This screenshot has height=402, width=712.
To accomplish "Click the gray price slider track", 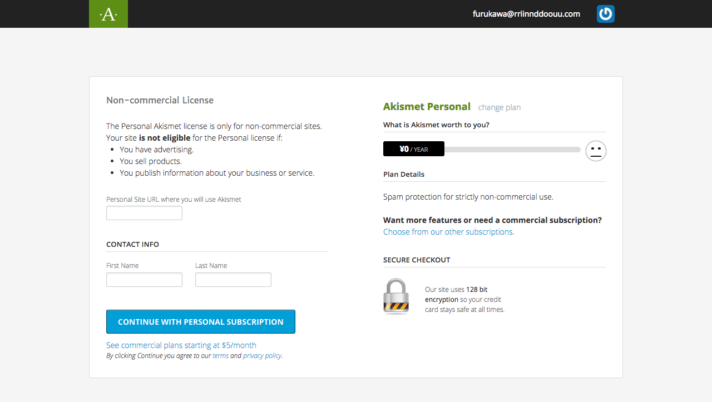I will [x=512, y=150].
